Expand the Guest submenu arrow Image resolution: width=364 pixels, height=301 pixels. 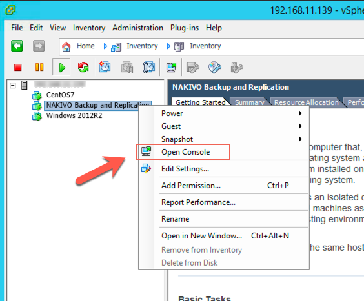(300, 126)
